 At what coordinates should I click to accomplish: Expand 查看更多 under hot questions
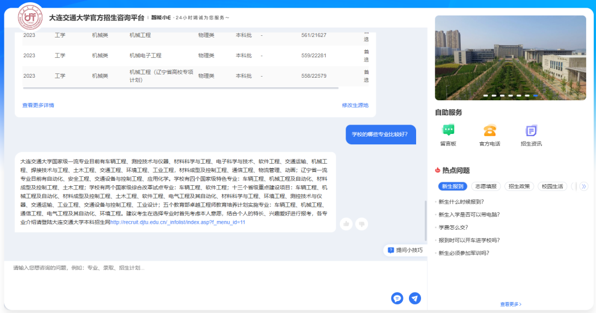pos(510,304)
